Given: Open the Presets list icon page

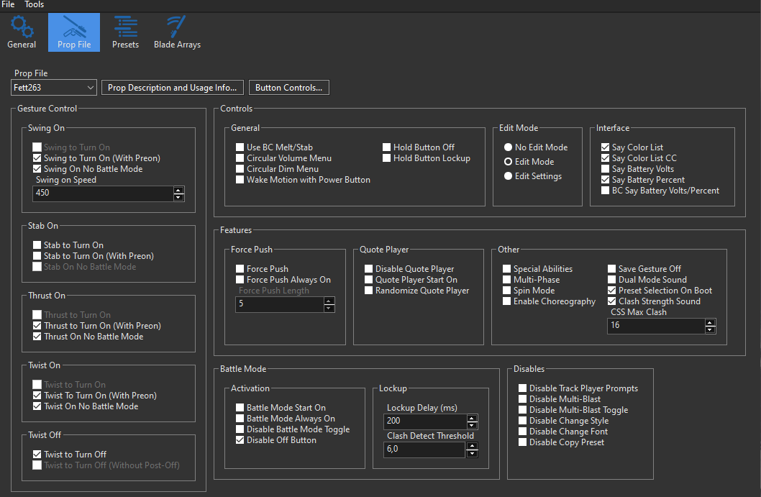Looking at the screenshot, I should tap(126, 32).
